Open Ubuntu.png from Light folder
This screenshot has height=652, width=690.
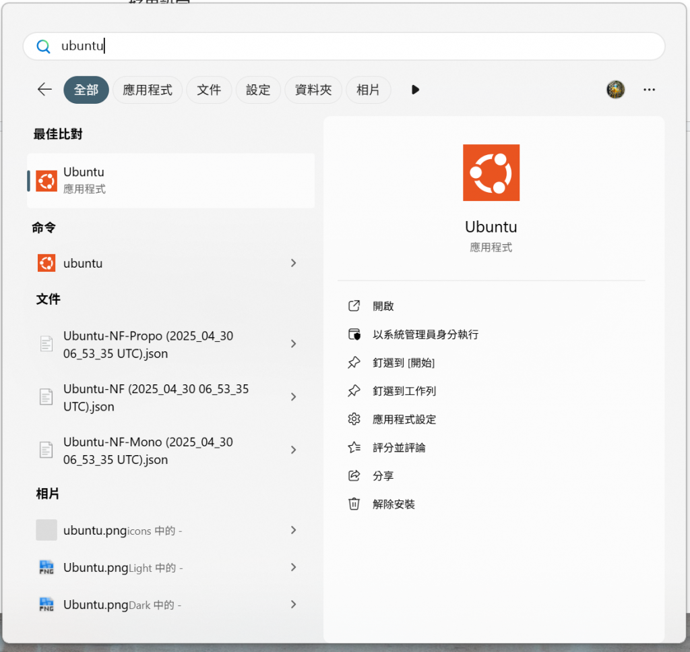click(x=170, y=568)
